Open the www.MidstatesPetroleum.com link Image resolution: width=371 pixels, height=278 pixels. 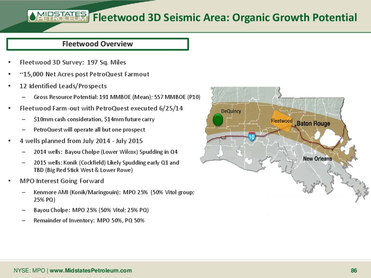point(90,271)
